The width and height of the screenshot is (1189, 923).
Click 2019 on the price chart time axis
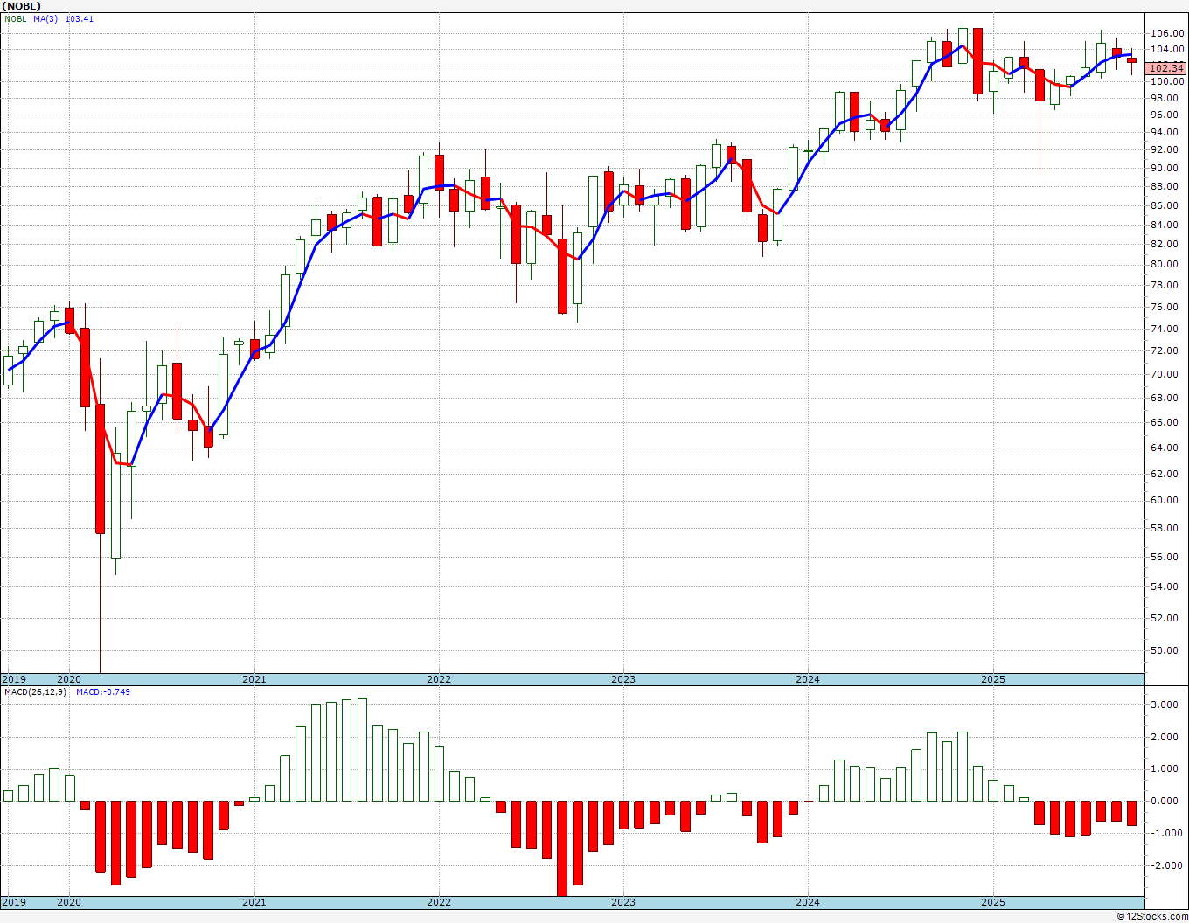pos(14,679)
